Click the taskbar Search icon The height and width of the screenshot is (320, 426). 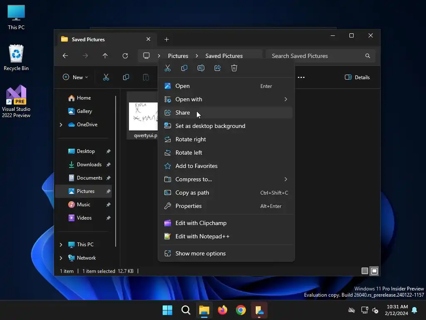pos(186,310)
